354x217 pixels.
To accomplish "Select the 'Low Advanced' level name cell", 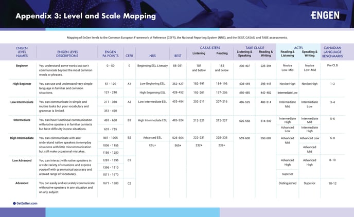I will pyautogui.click(x=22, y=160).
